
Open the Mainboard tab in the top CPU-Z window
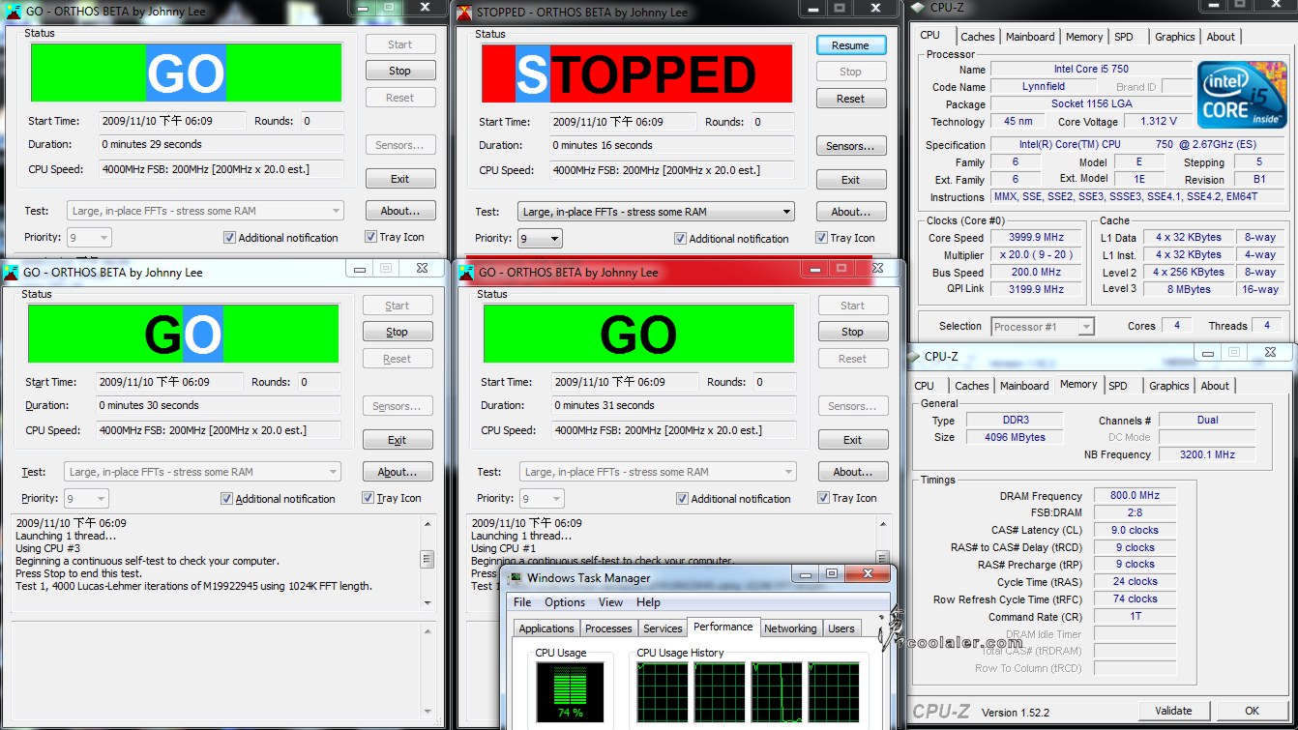click(1030, 37)
